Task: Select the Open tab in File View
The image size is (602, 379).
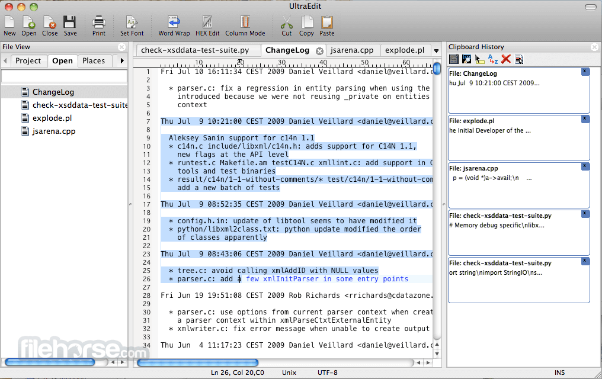Action: click(62, 60)
